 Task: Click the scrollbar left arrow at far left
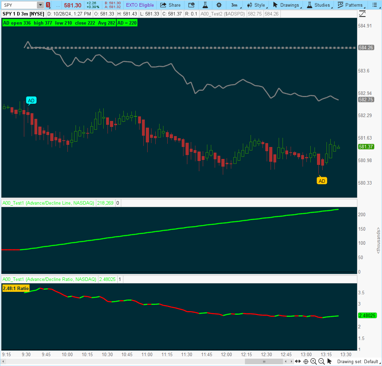3,361
